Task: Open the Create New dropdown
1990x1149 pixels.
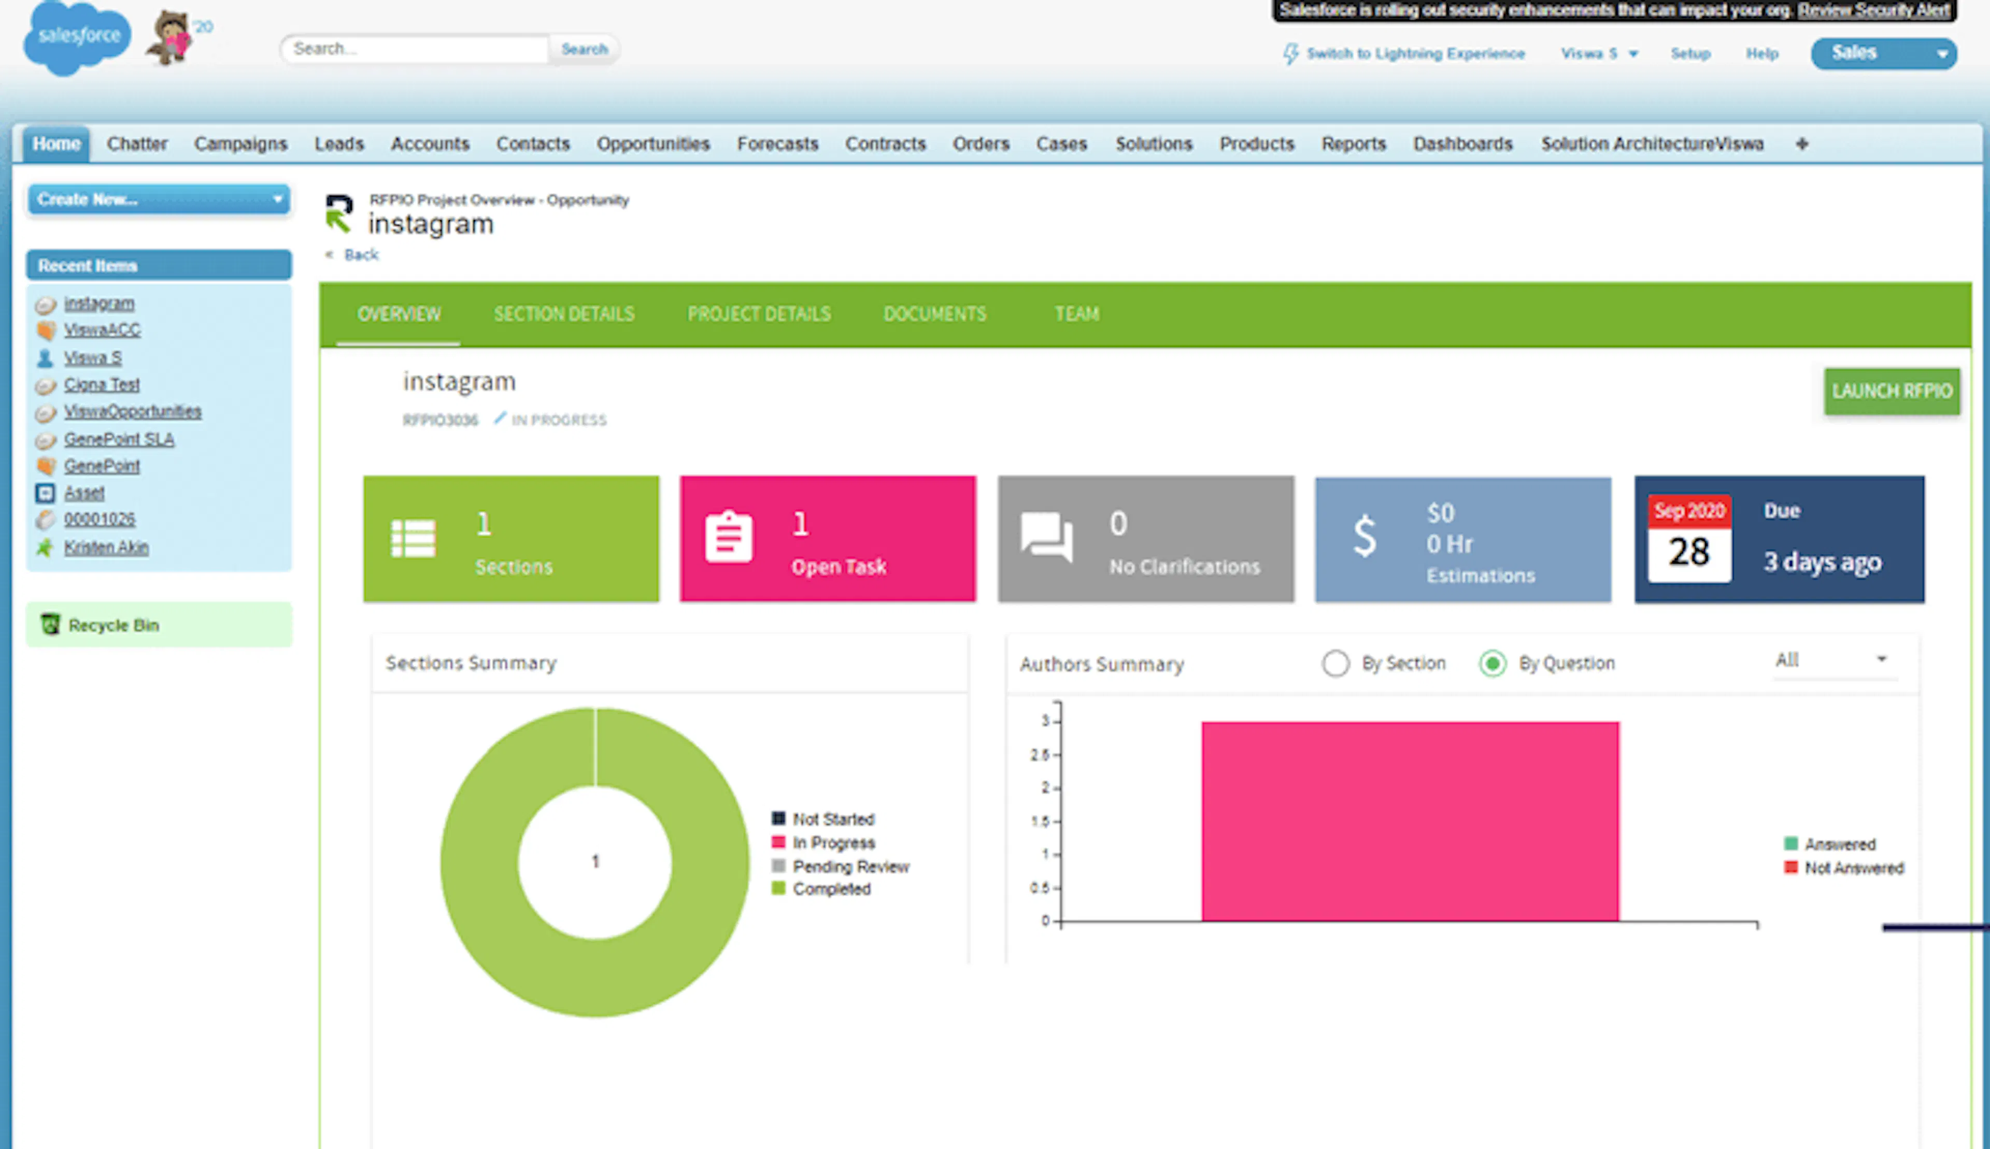Action: click(158, 199)
